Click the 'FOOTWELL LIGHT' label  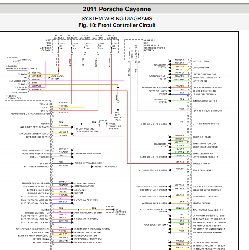click(x=41, y=233)
